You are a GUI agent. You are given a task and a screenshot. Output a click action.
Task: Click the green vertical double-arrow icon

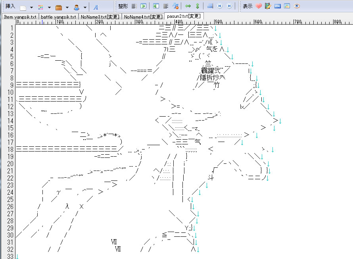point(197,6)
